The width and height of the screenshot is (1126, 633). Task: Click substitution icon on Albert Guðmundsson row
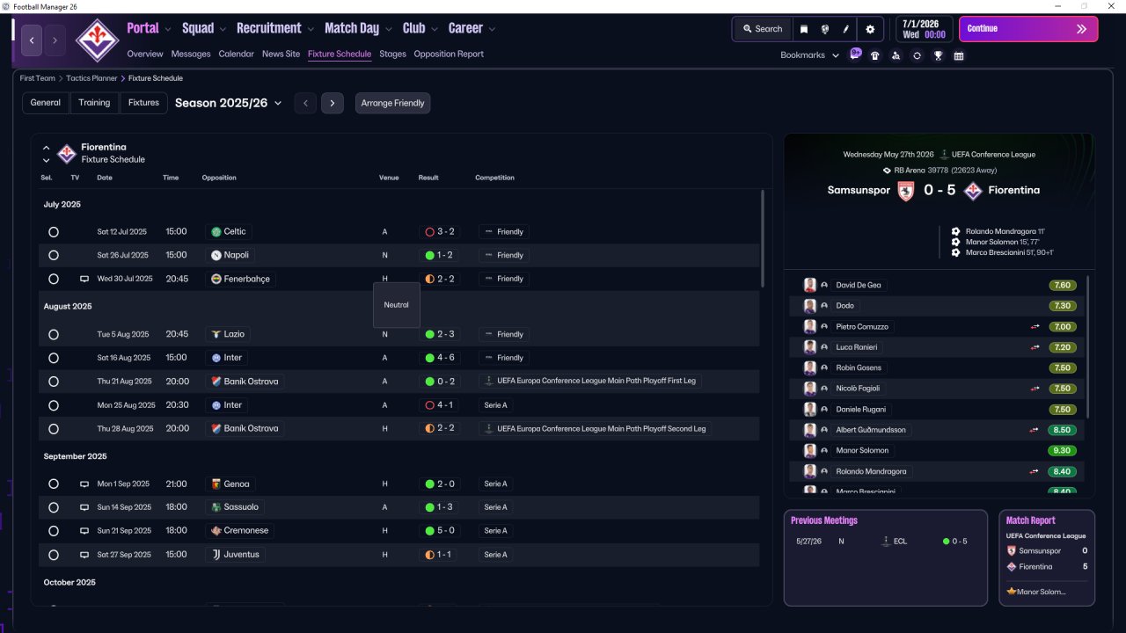click(x=1036, y=430)
